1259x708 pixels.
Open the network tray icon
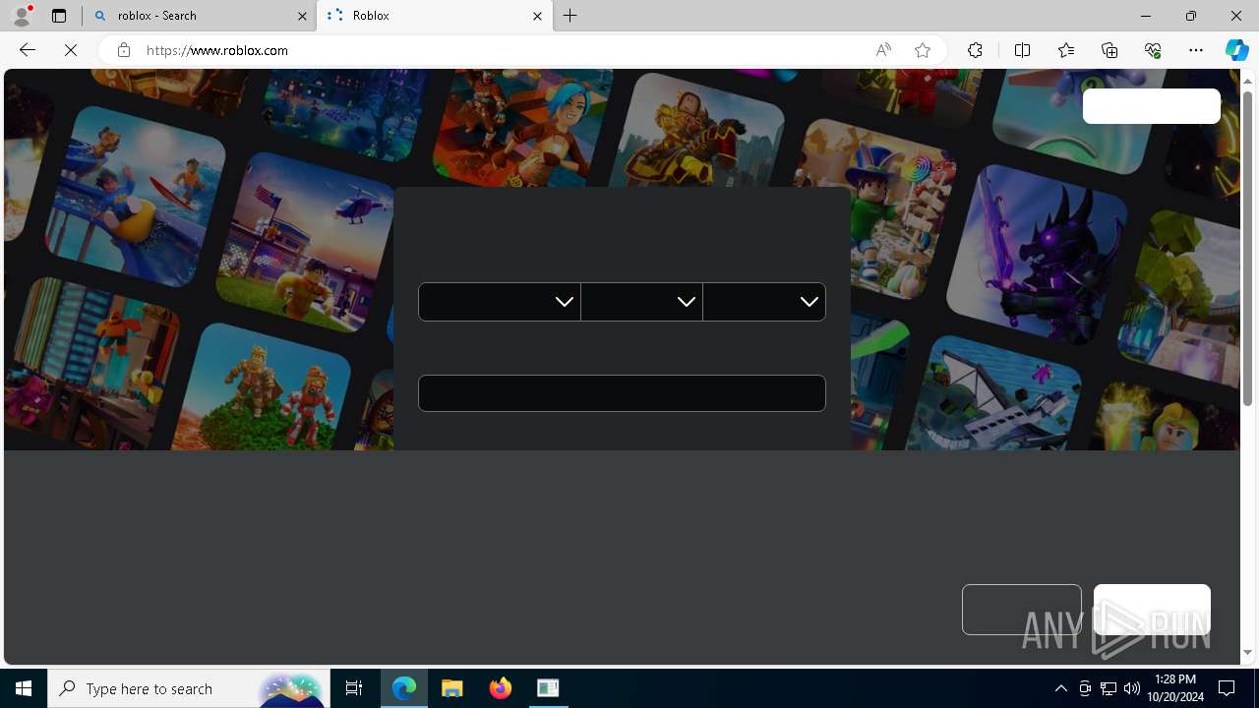point(1109,688)
